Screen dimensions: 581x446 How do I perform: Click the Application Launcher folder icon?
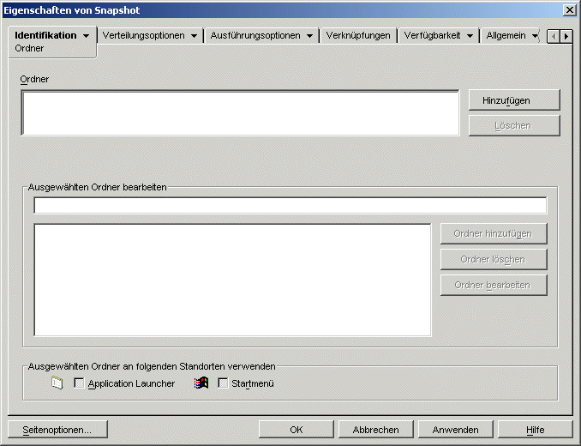click(57, 383)
